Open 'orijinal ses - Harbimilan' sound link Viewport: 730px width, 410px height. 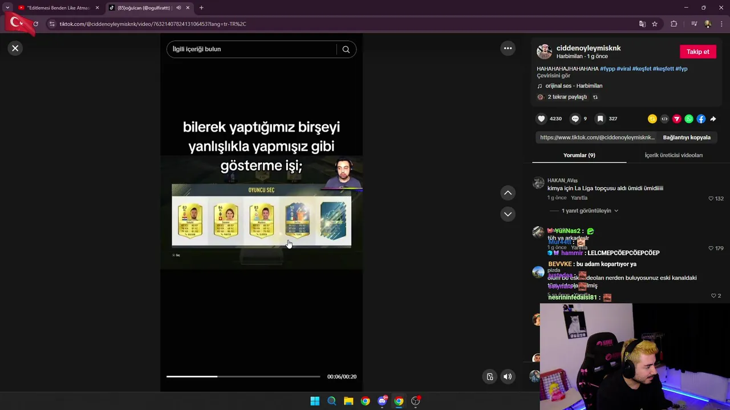574,86
